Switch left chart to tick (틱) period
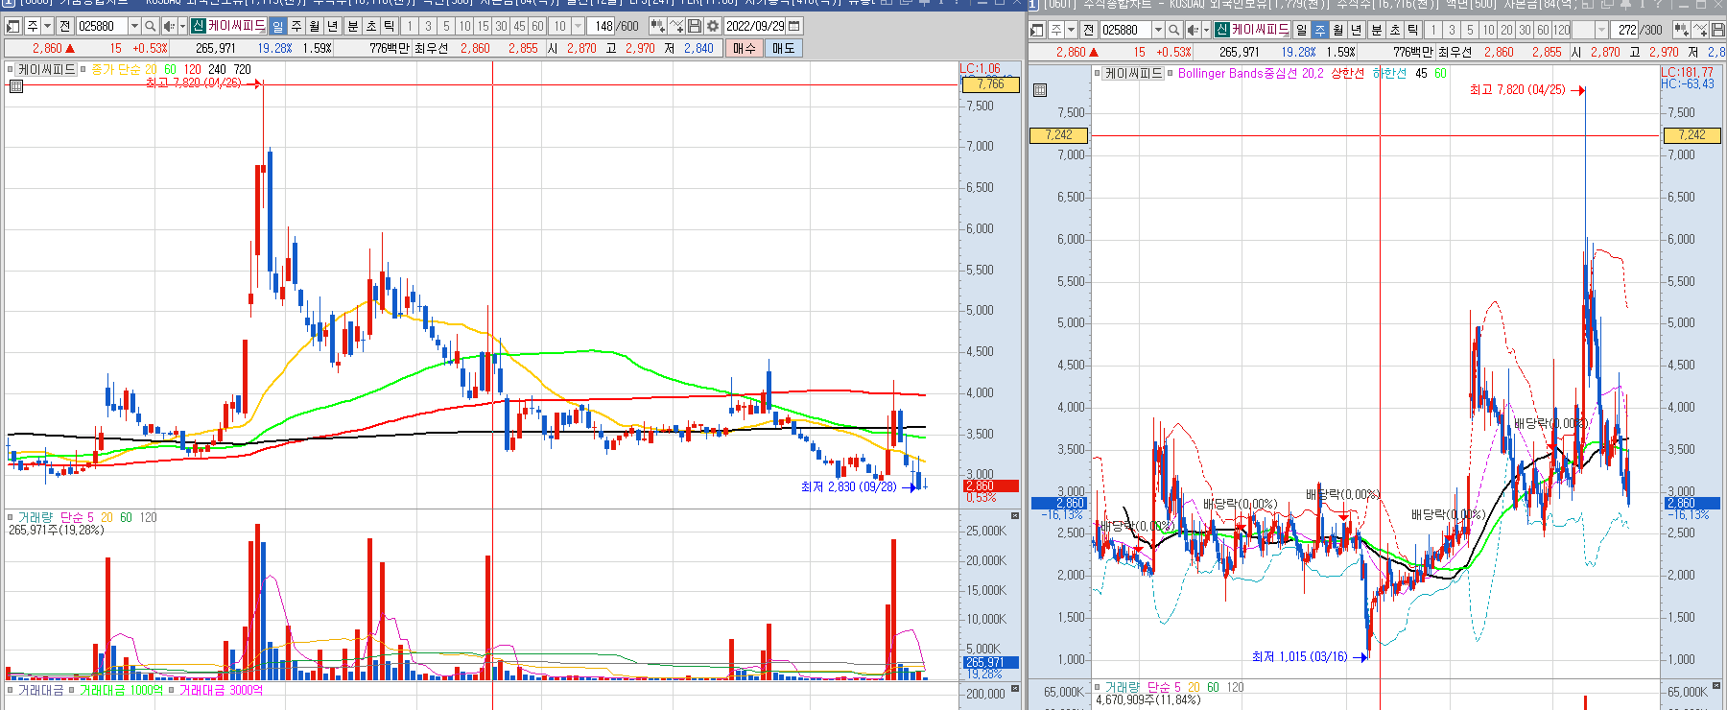The width and height of the screenshot is (1727, 710). pyautogui.click(x=389, y=26)
